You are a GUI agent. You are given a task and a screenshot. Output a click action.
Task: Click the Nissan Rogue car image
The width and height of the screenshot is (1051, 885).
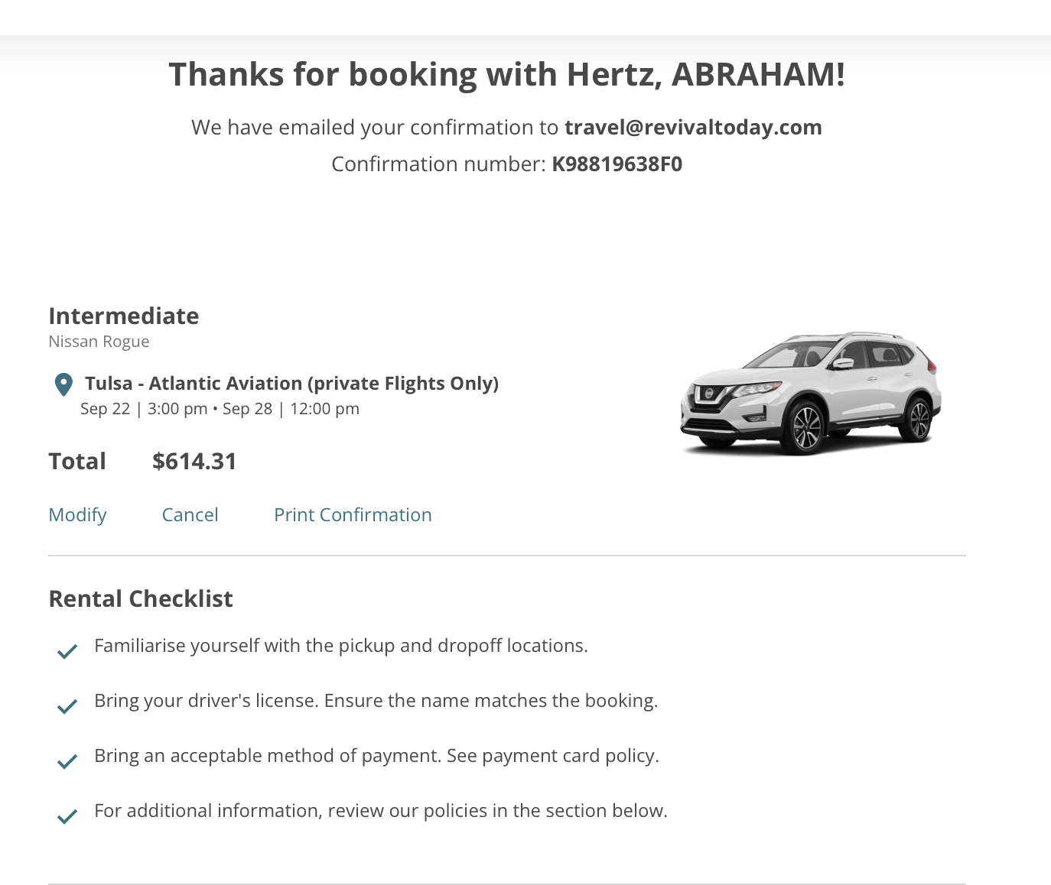point(810,393)
